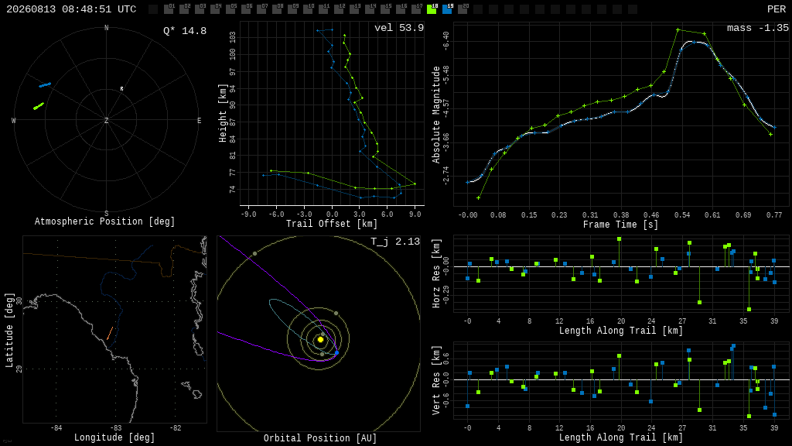Click the station 01 indicator box

coord(169,9)
